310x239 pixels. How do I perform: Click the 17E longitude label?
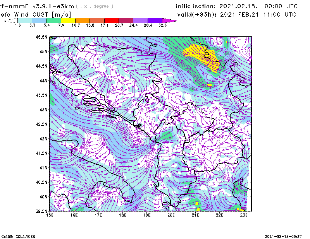tap(98, 215)
